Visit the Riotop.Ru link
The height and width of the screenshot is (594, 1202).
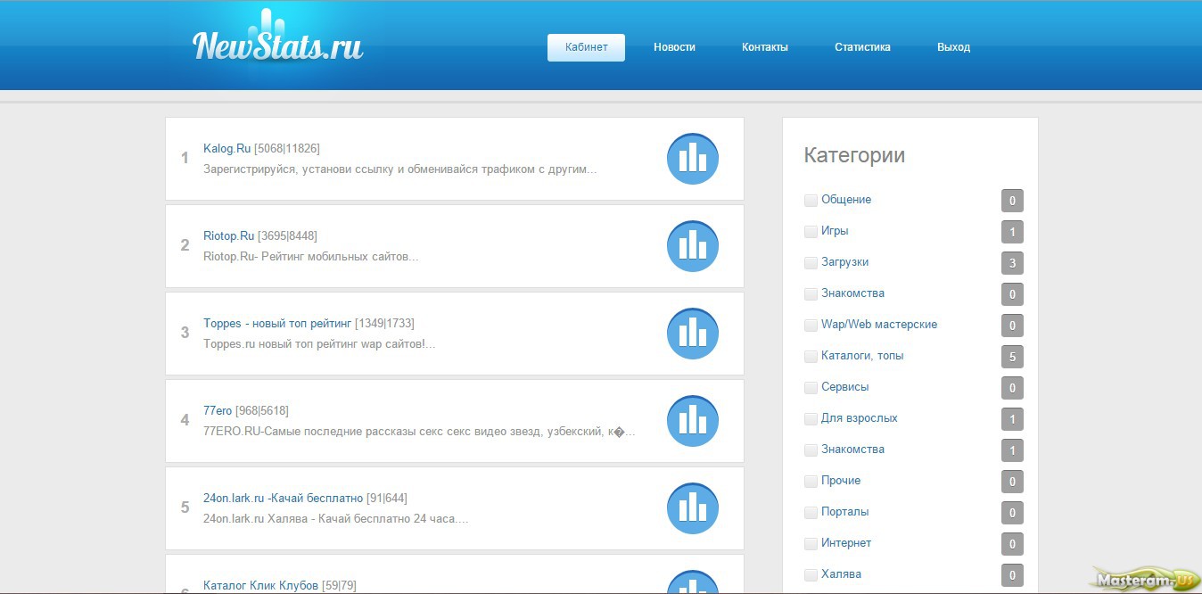coord(229,236)
